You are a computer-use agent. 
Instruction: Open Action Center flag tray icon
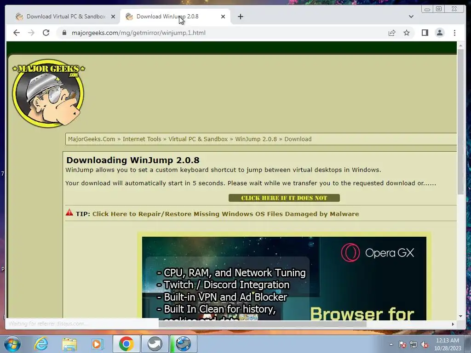click(x=402, y=344)
